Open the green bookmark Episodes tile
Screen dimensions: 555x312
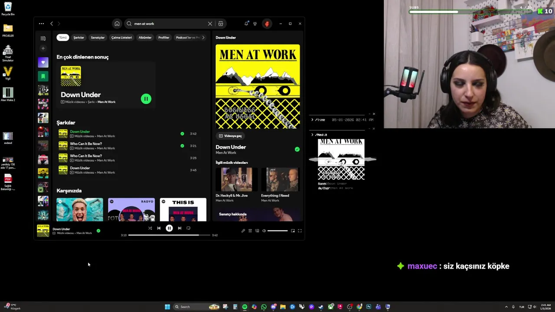(x=43, y=76)
